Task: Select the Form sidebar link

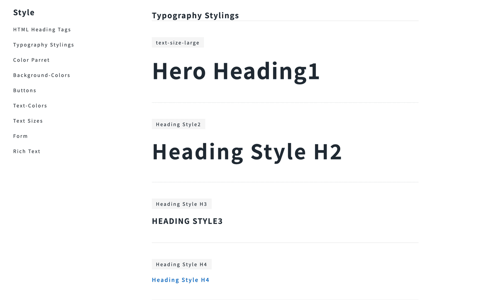Action: click(x=20, y=136)
